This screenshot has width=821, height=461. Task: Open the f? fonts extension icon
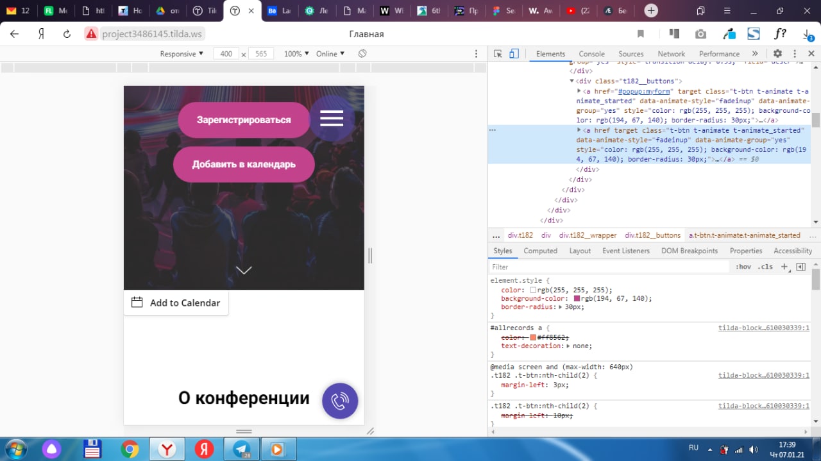[x=780, y=34]
